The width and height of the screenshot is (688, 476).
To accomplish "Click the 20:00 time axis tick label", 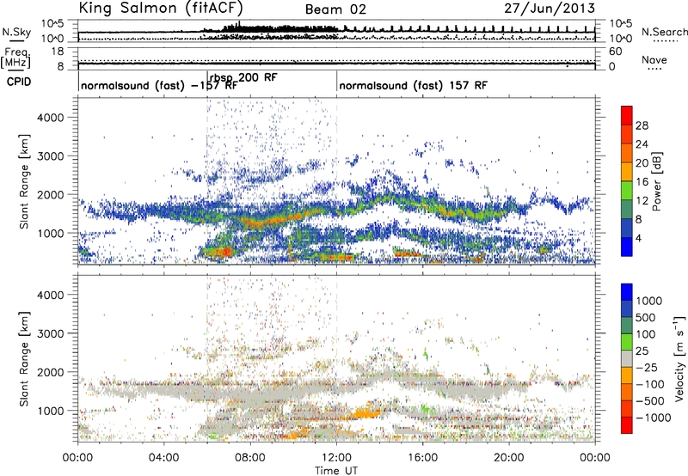I will (509, 458).
